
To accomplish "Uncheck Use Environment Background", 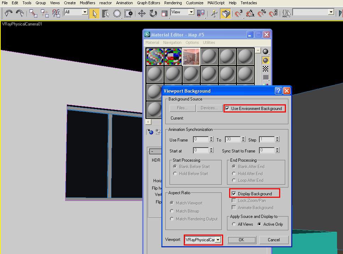I will pos(227,109).
